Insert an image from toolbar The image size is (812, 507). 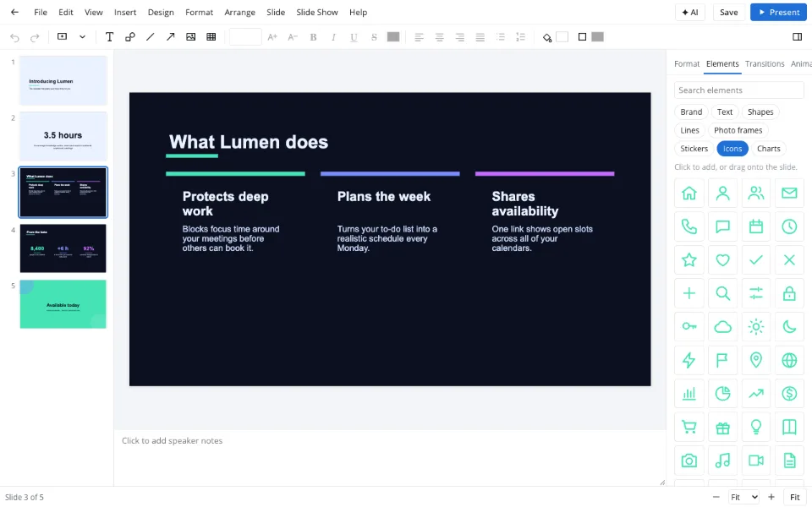[190, 36]
